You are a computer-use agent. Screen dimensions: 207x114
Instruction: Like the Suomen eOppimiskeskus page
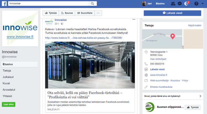(x=193, y=107)
